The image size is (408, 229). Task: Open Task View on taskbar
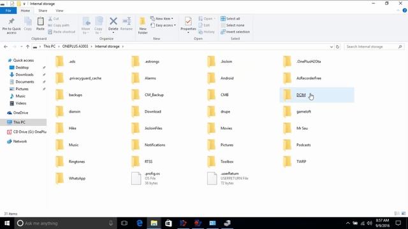(124, 223)
